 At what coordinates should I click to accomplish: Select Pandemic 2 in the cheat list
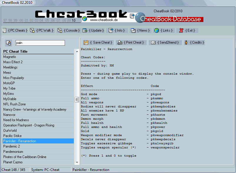pyautogui.click(x=39, y=146)
